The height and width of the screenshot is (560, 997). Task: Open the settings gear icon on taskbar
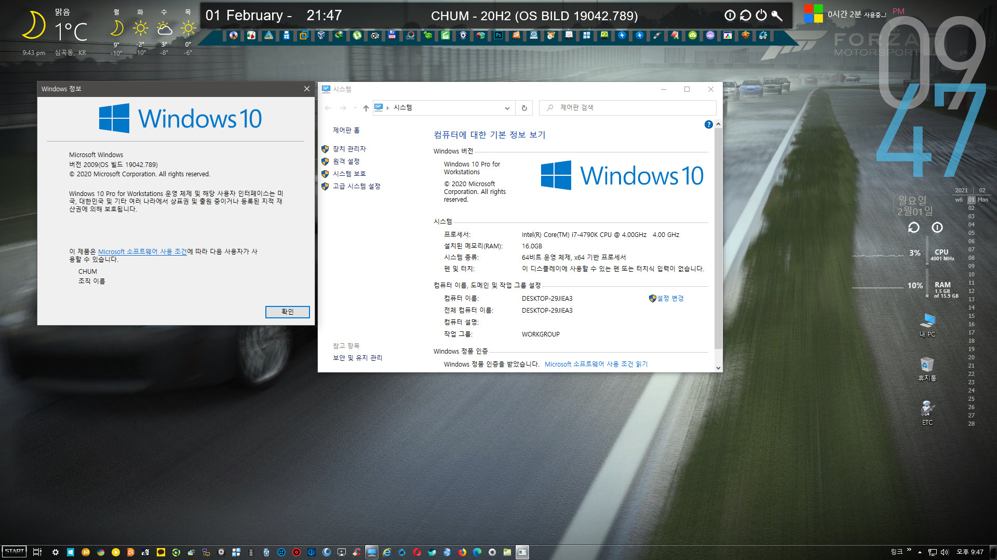(56, 552)
